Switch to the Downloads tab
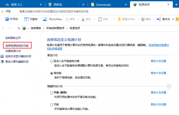The height and width of the screenshot is (115, 179). (x=109, y=4)
